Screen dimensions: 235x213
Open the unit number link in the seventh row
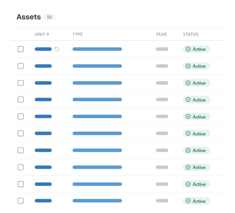43,150
